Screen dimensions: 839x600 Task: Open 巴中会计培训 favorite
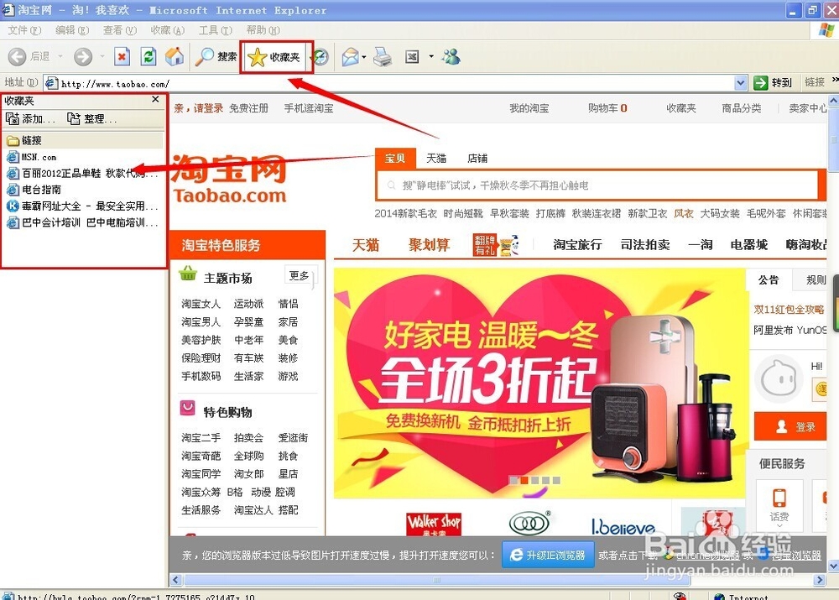pyautogui.click(x=82, y=222)
